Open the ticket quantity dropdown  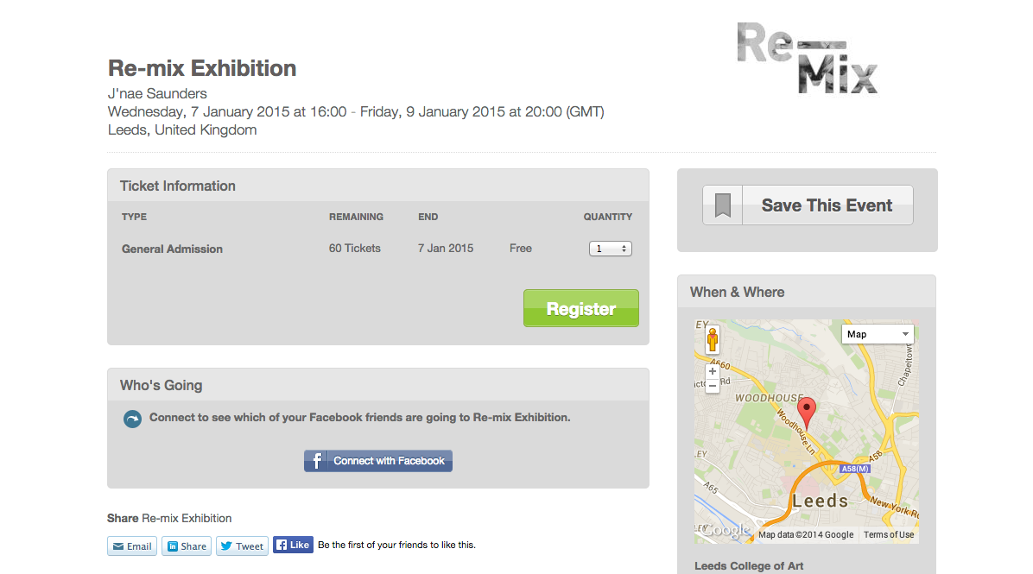pos(610,249)
